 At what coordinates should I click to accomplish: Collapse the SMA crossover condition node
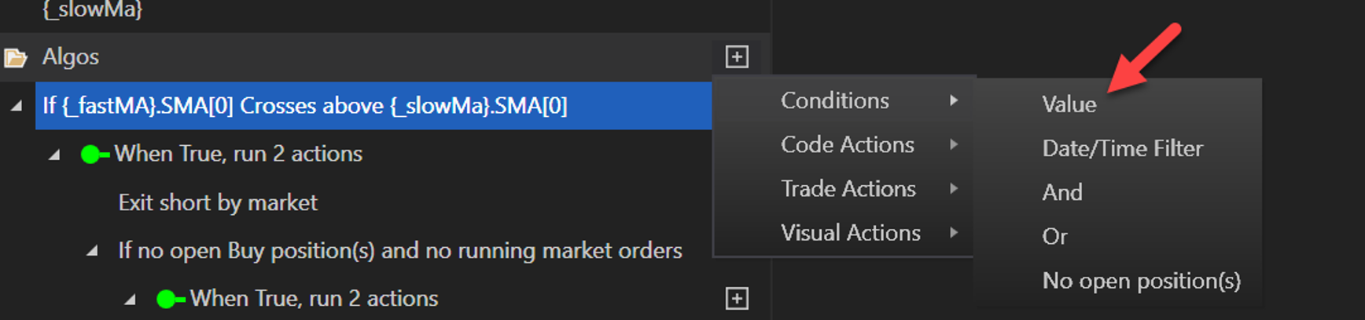click(17, 106)
